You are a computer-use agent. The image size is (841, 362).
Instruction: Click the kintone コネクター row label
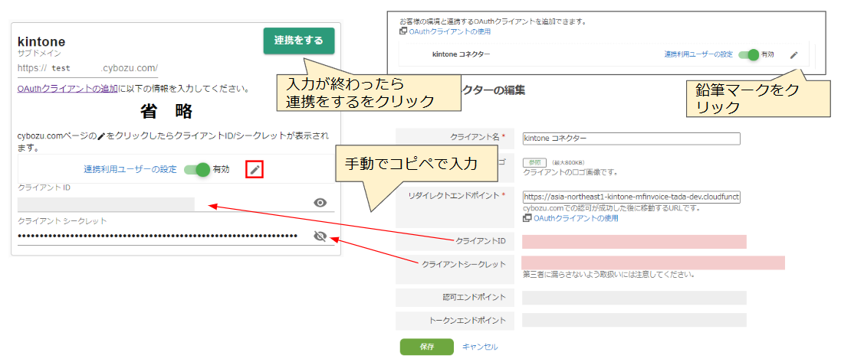(461, 54)
